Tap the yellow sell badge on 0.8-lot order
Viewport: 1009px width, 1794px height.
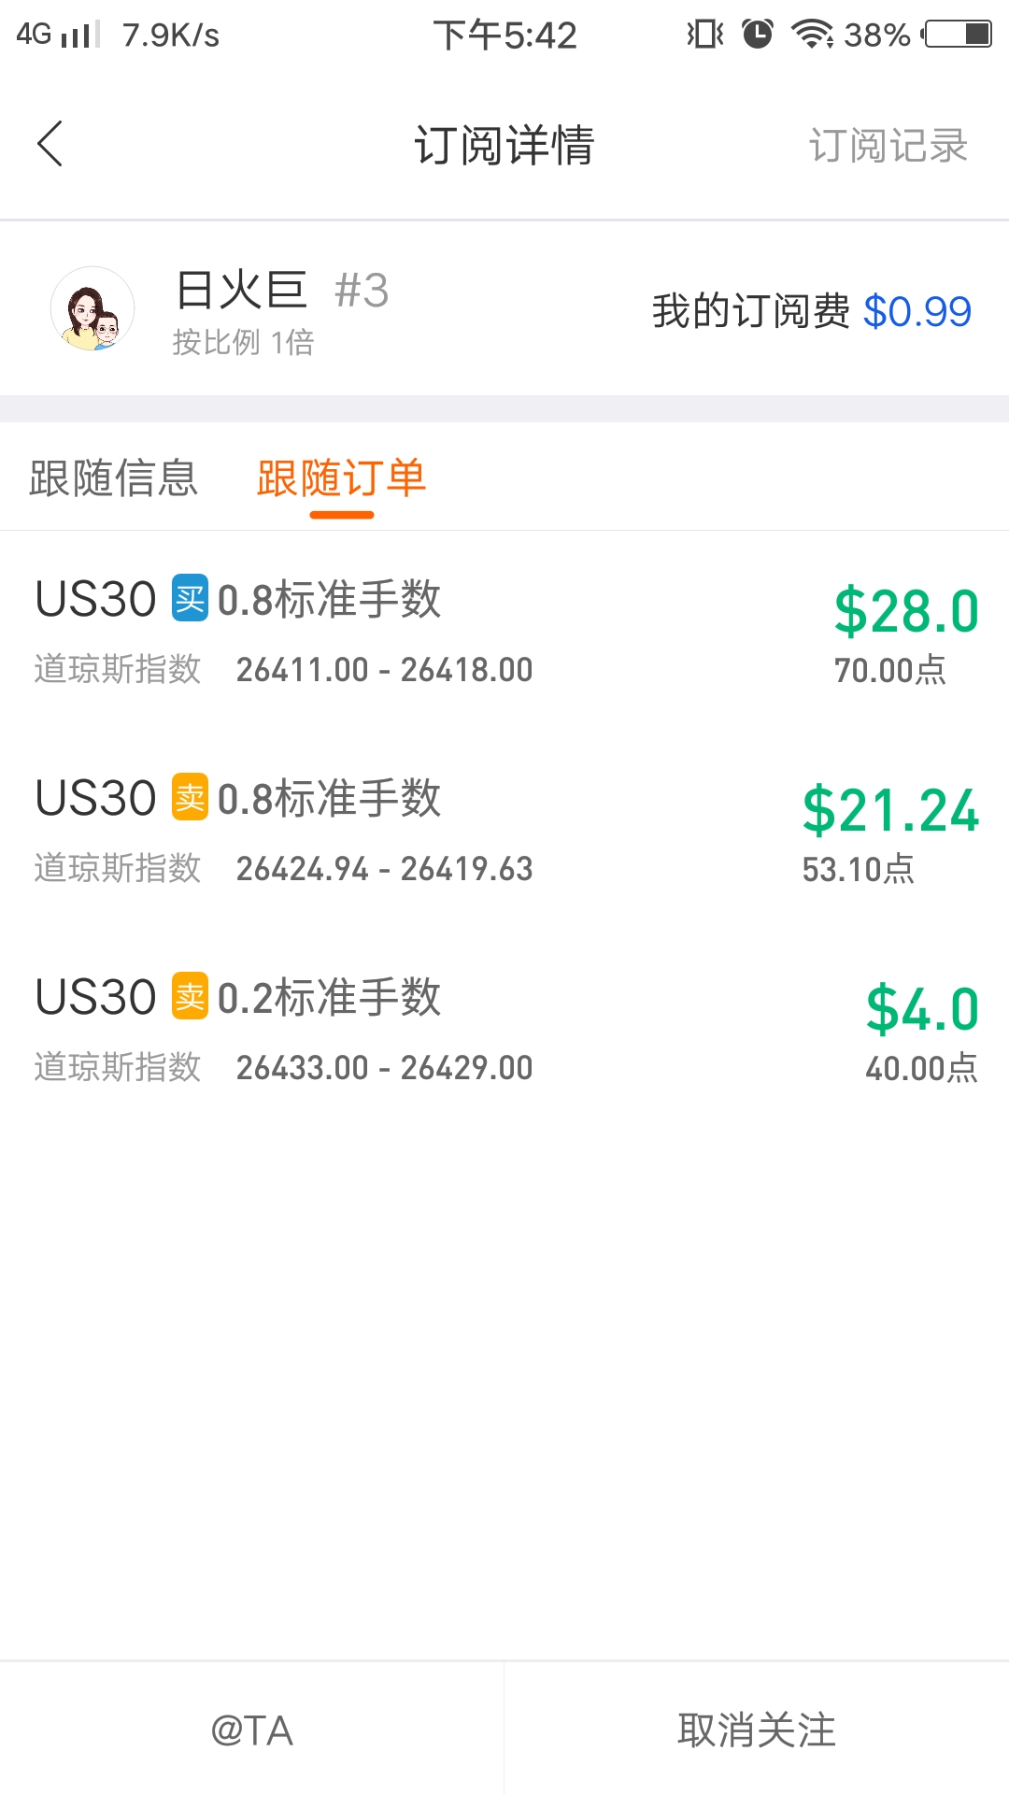point(190,798)
